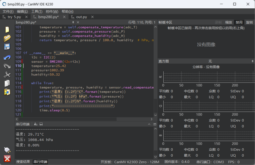This screenshot has height=165, width=255.
Task: Click the editor horizontal scroll left arrow
Action: pos(17,119)
